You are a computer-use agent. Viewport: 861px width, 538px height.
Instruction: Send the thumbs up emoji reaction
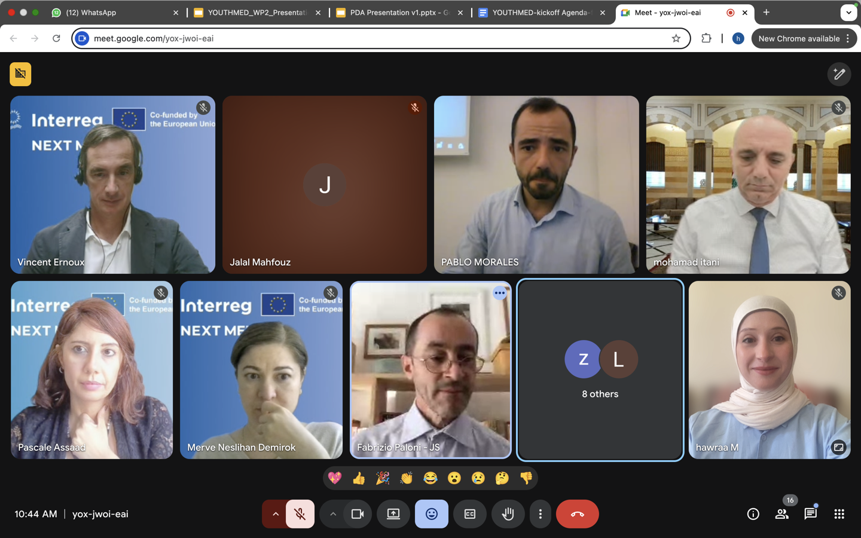coord(359,478)
